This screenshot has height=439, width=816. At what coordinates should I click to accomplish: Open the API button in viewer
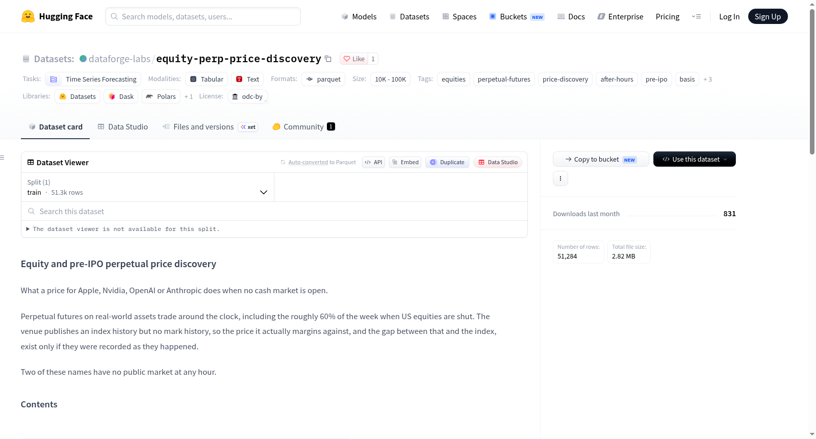[x=374, y=162]
